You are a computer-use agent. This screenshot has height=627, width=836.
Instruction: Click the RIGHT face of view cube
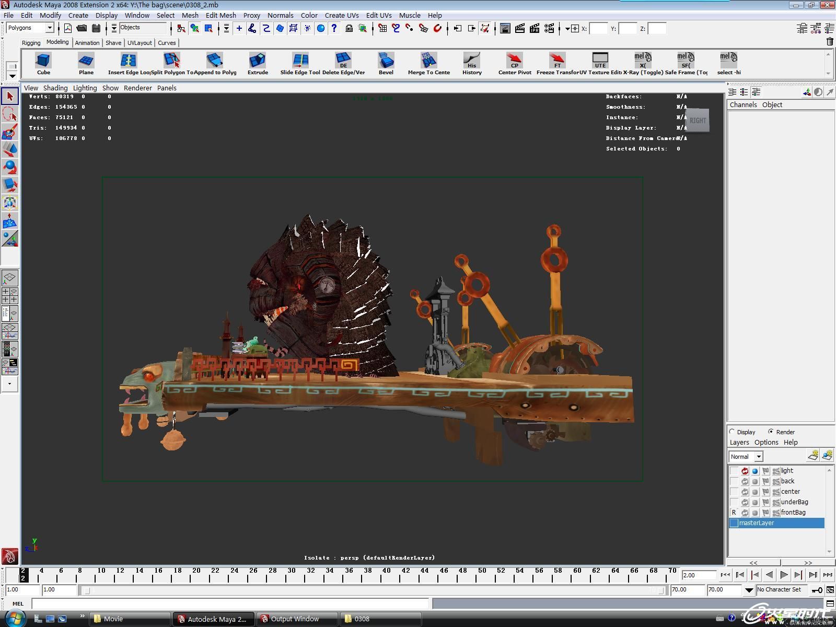point(698,121)
